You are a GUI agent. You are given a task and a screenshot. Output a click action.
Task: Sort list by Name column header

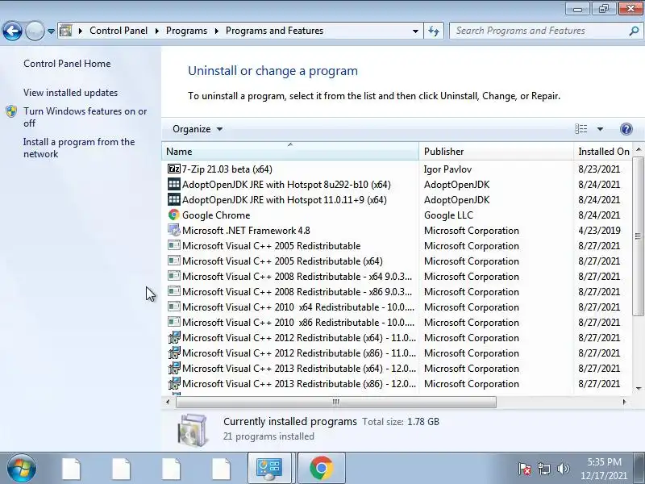(x=290, y=152)
